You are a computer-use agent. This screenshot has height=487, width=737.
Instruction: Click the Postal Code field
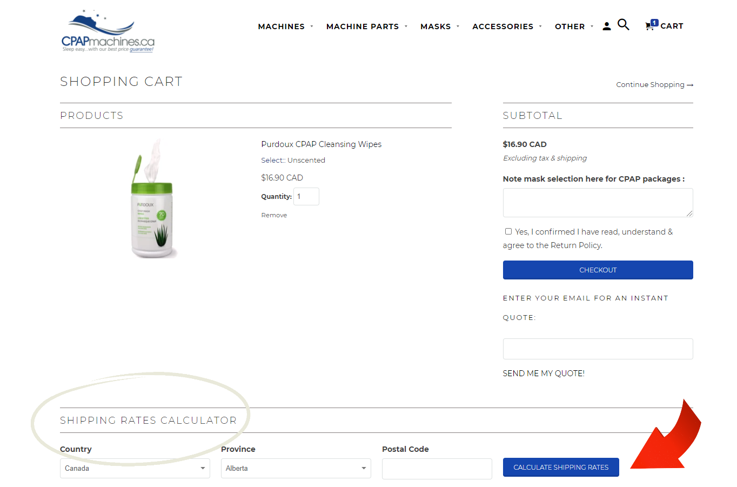437,469
